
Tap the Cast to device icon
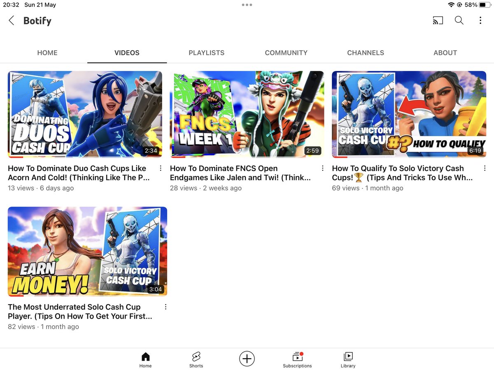coord(438,21)
